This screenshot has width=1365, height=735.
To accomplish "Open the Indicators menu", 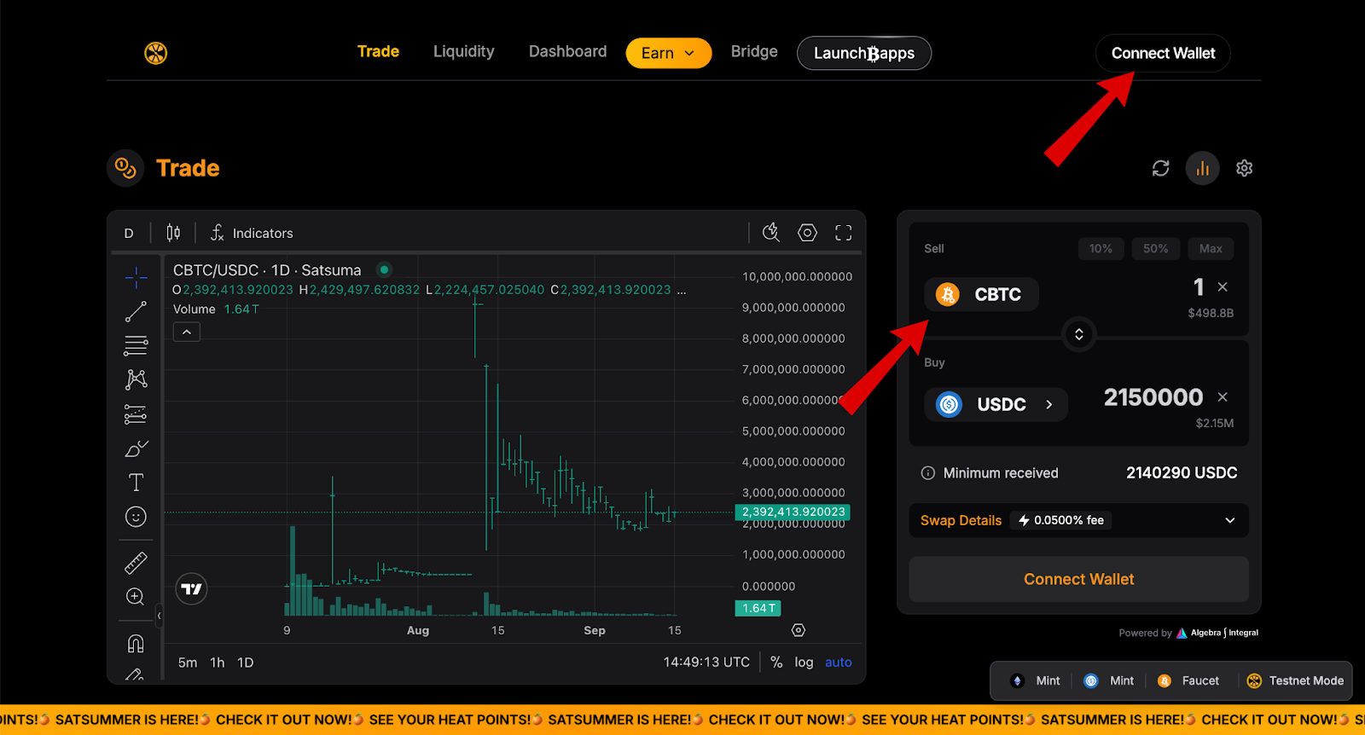I will (252, 233).
